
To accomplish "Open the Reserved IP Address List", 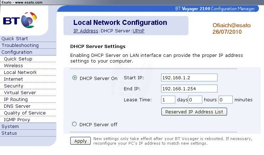I will tap(194, 112).
